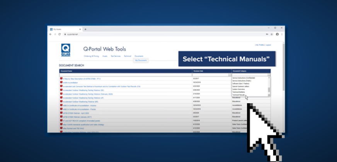Pick Service Instructions (Confidential) category option
337x162 pixels.
243,78
